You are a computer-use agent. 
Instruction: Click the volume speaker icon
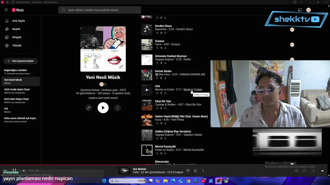pyautogui.click(x=296, y=171)
